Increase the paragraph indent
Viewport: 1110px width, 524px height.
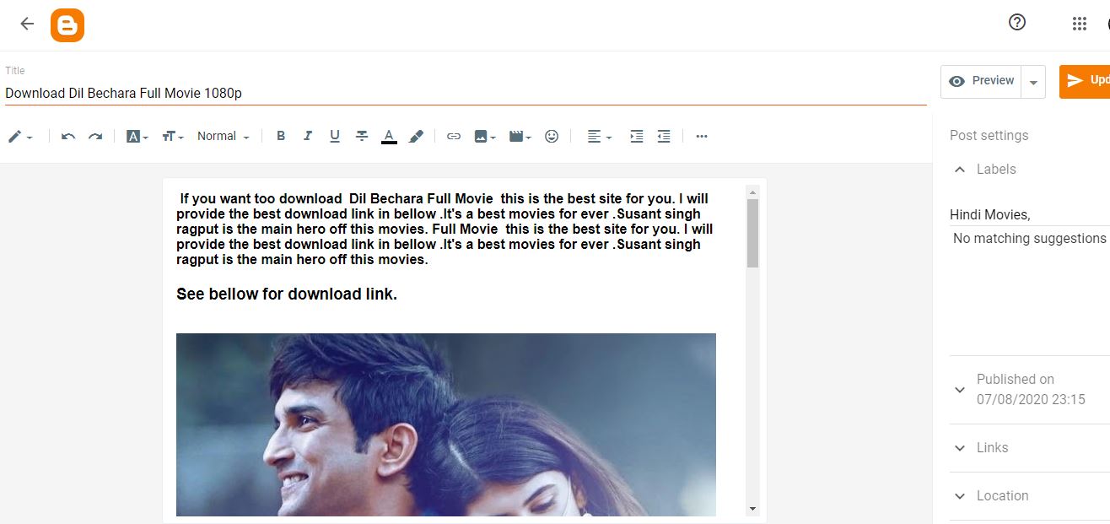pos(637,136)
